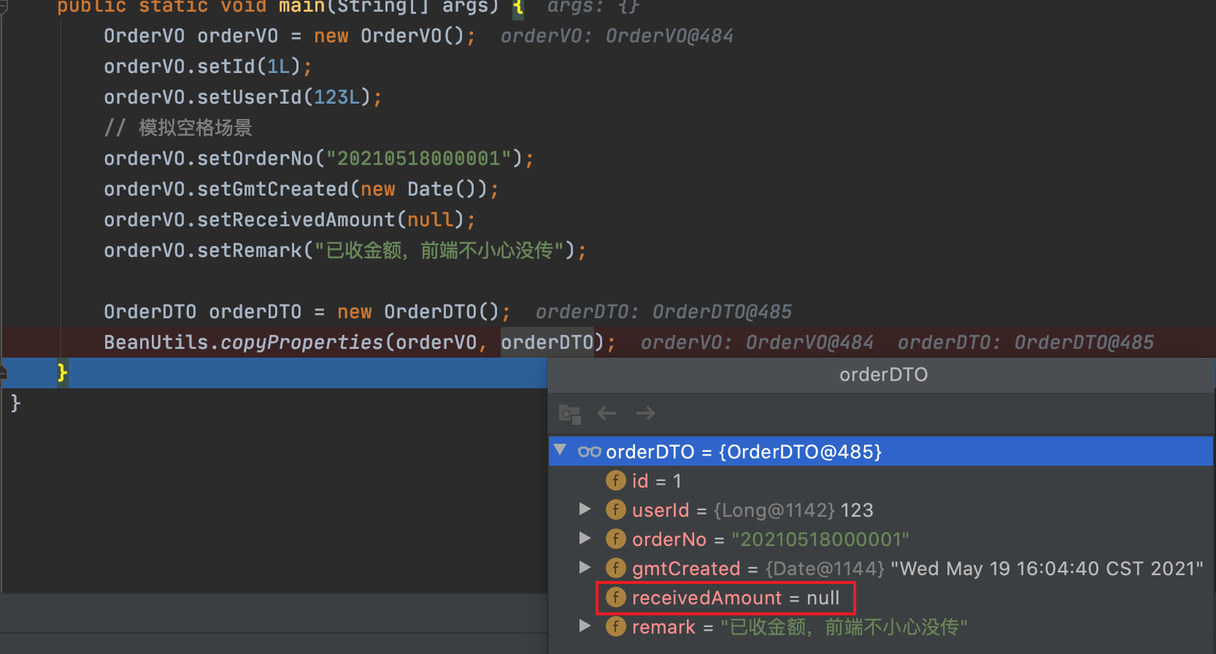
Task: Expand the gmtCreated date node
Action: pos(585,567)
